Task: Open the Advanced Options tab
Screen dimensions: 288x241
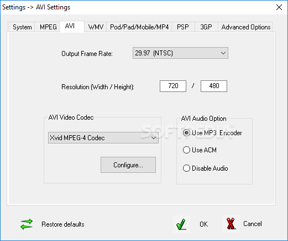Action: click(x=246, y=27)
